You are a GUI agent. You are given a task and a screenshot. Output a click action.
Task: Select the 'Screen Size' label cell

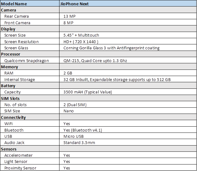click(30, 35)
